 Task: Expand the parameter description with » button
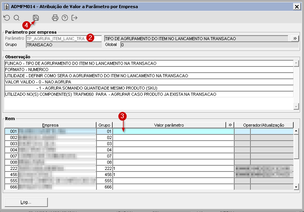295,39
